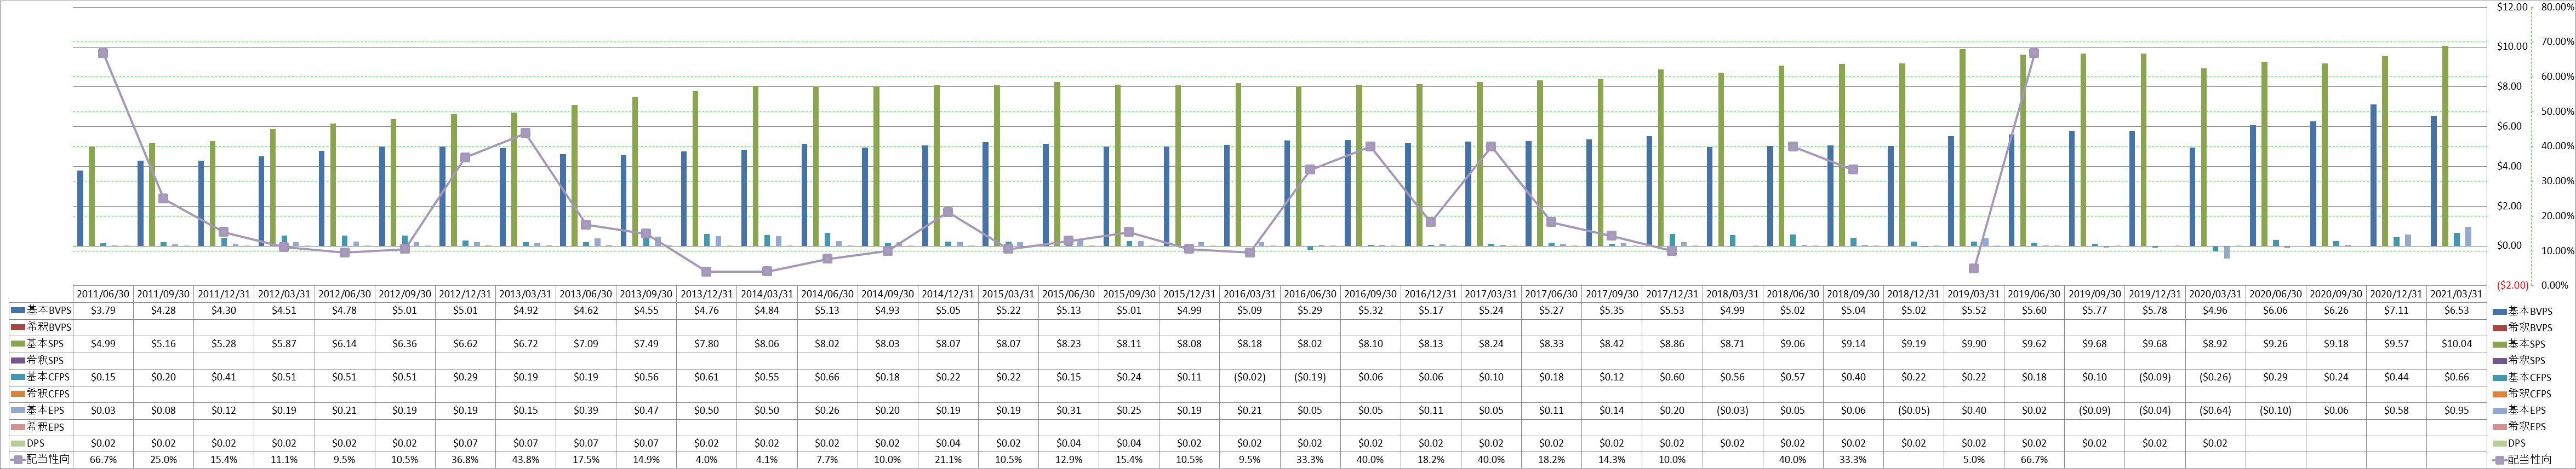The width and height of the screenshot is (2576, 469).
Task: Click the 5.0% payout ratio cell
Action: point(1973,460)
